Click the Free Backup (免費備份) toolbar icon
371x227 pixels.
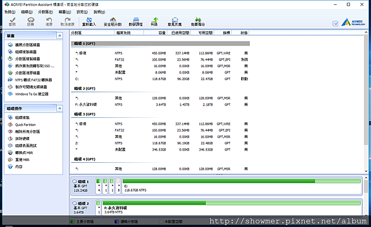coord(198,22)
